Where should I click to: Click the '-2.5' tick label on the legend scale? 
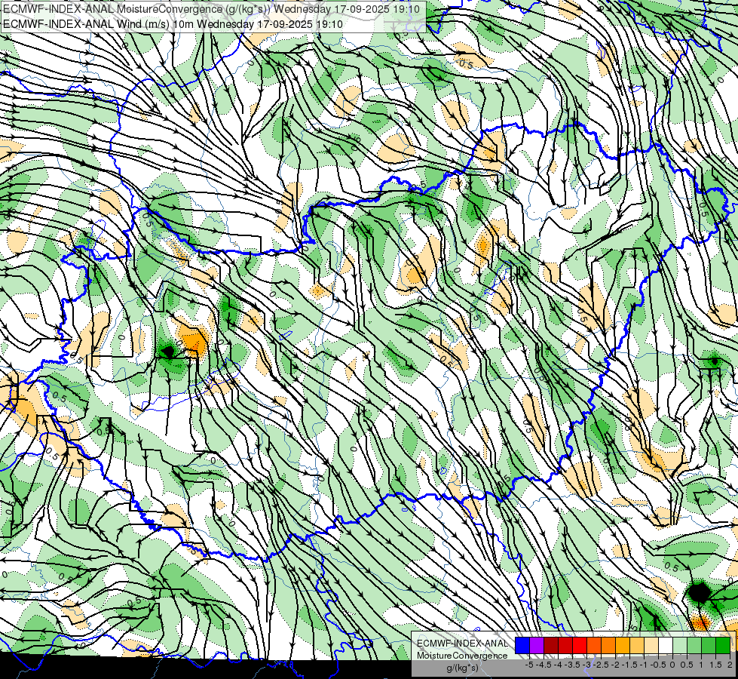(x=601, y=665)
